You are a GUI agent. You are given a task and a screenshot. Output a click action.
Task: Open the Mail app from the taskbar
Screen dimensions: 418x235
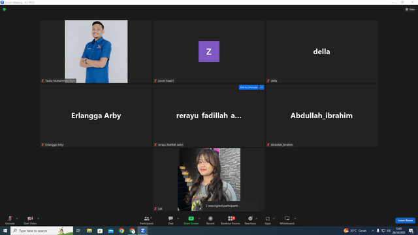[110, 230]
